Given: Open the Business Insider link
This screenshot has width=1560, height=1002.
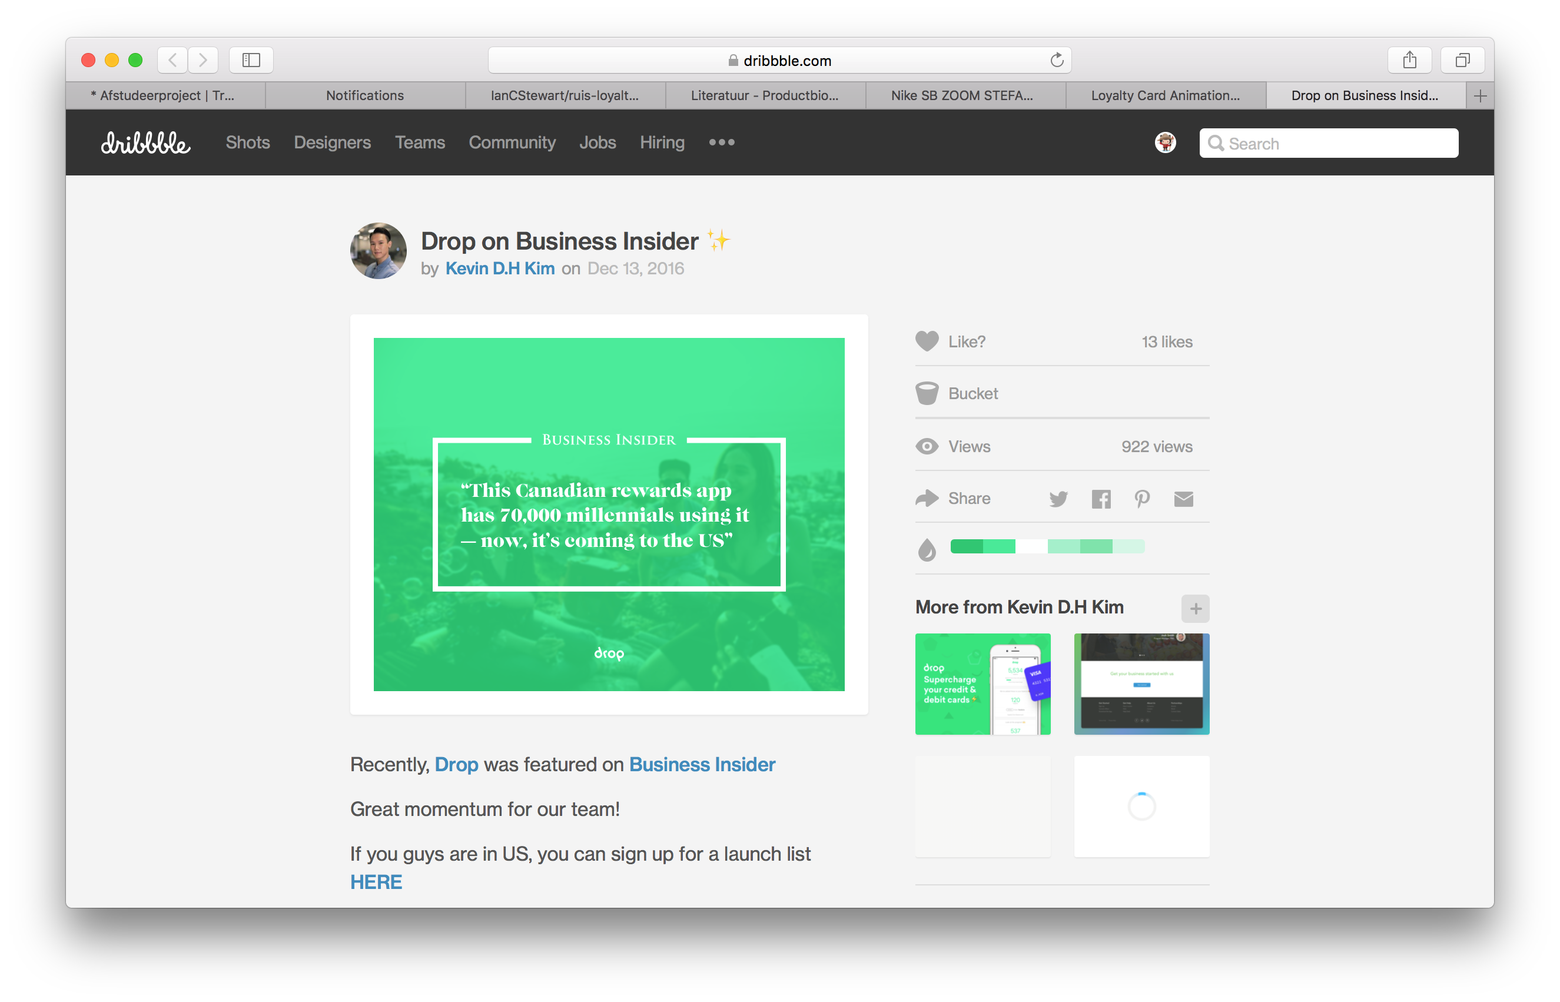Looking at the screenshot, I should tap(702, 765).
